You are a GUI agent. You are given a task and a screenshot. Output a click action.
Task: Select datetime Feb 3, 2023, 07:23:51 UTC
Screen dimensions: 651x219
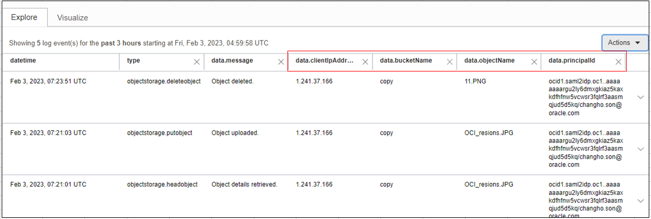tap(48, 81)
